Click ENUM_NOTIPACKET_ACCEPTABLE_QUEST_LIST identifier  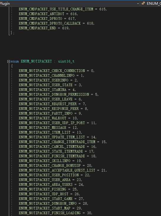point(57,170)
